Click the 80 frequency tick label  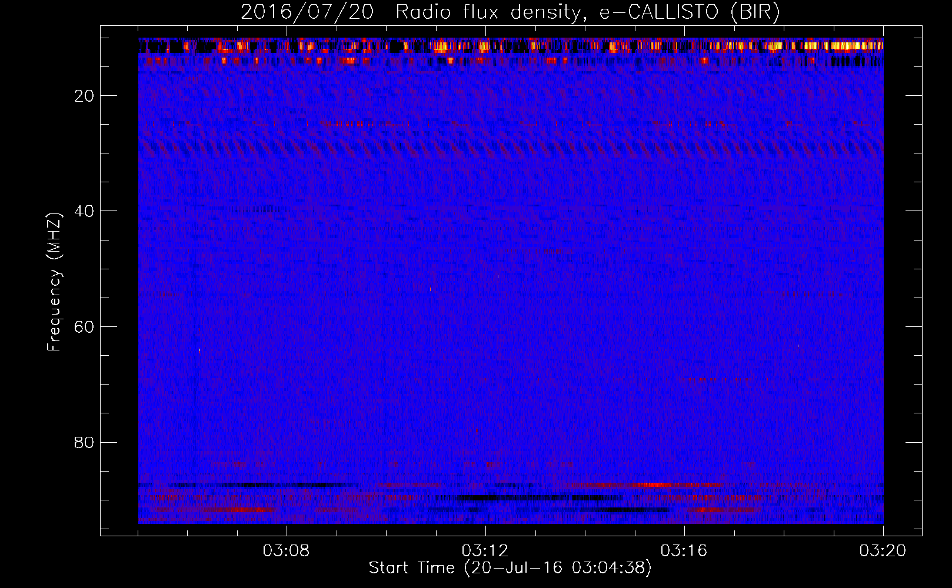point(84,442)
